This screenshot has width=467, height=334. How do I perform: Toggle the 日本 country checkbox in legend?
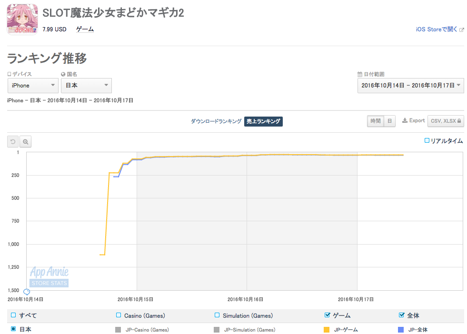tap(13, 329)
